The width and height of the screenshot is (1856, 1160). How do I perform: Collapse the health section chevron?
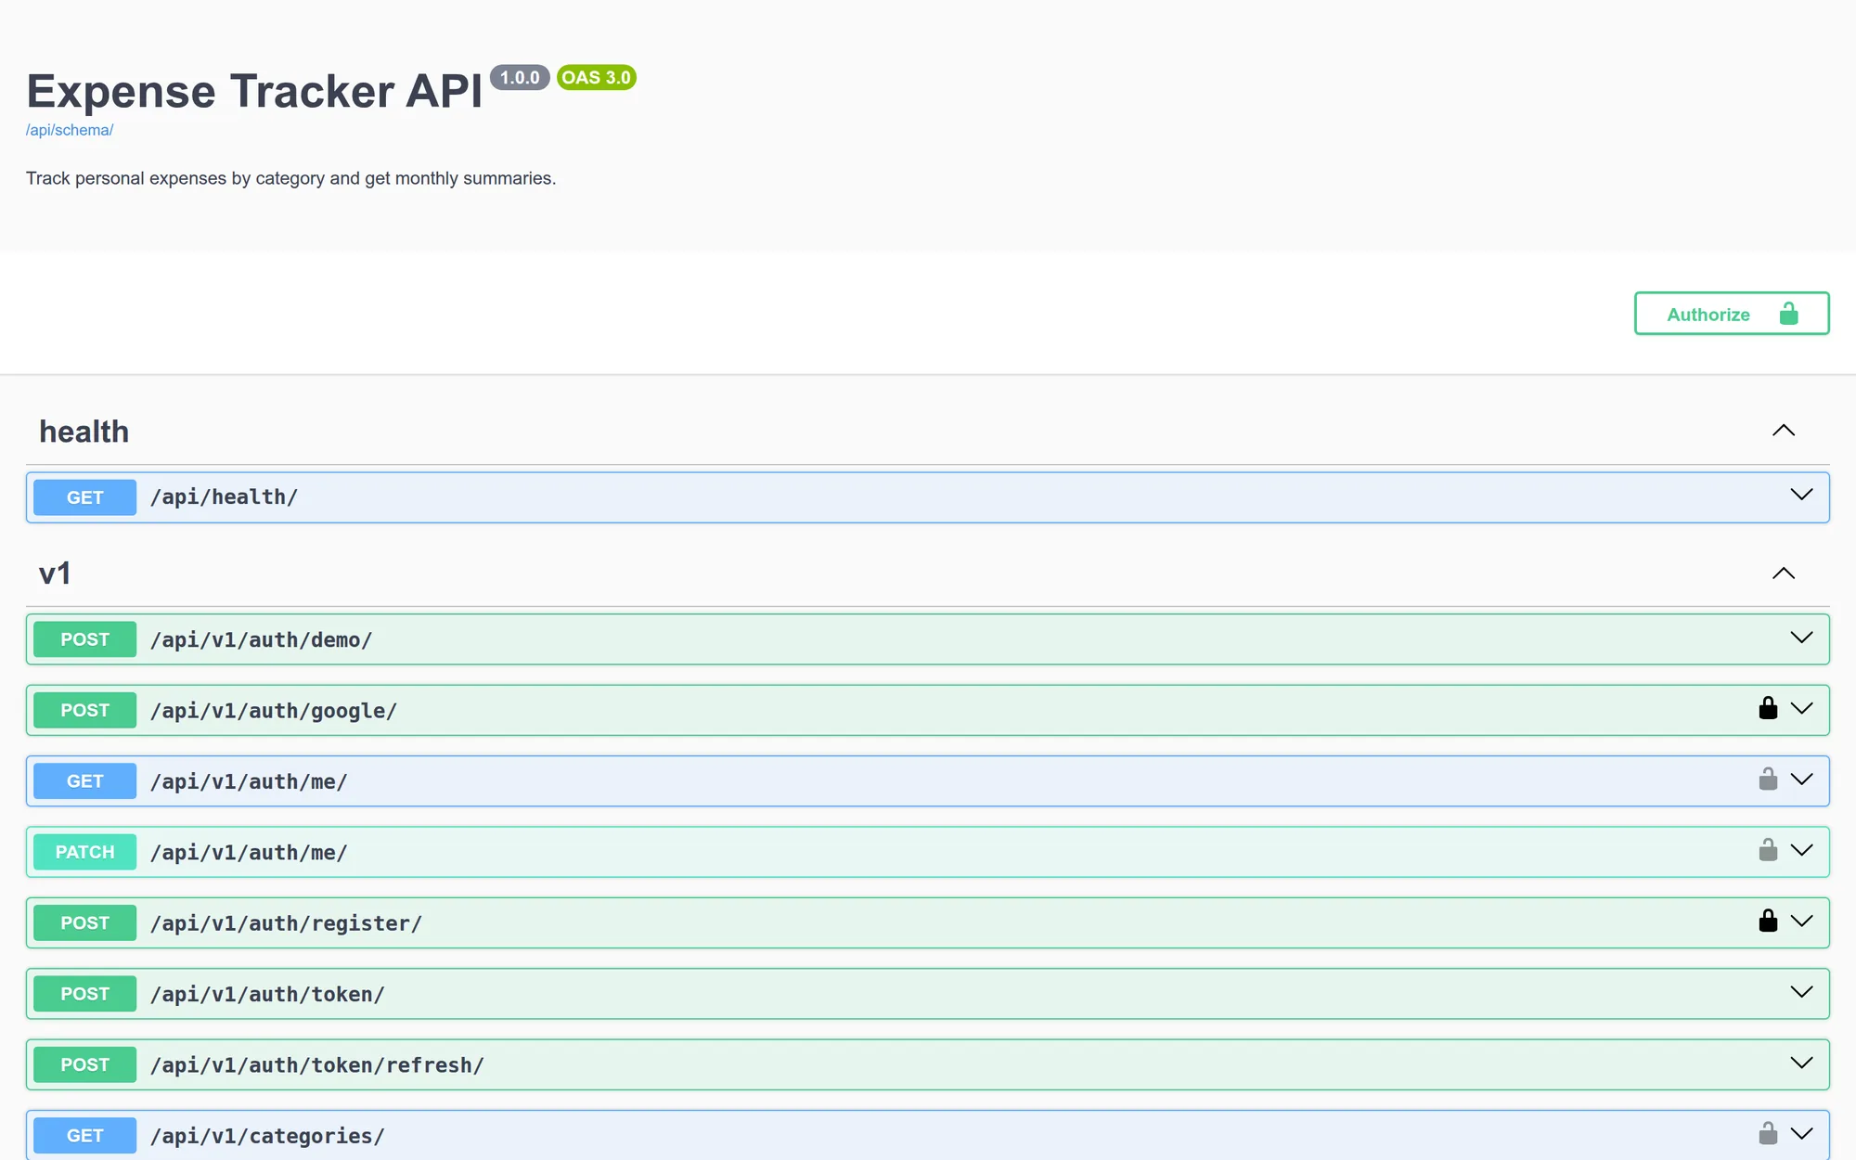coord(1784,431)
